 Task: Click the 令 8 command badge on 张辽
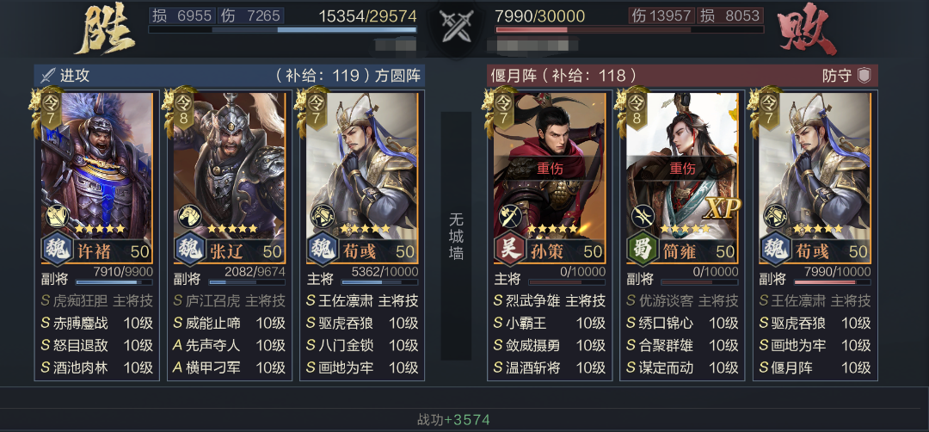[x=184, y=109]
